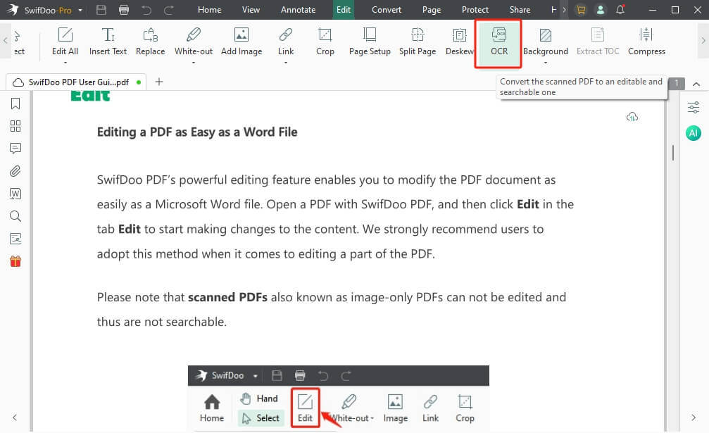Click the Replace tool
Screen dimensions: 709x433
coord(151,41)
